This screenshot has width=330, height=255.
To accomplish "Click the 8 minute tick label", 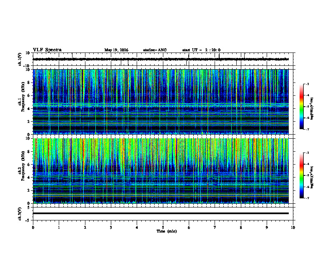I will pos(241,227).
